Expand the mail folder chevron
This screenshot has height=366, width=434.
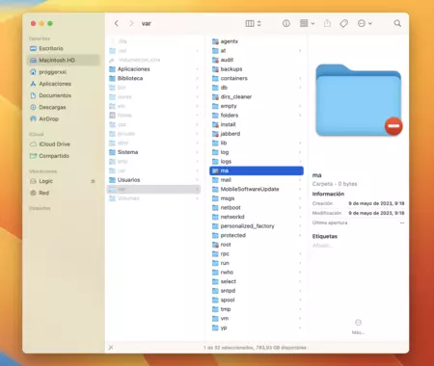point(300,180)
